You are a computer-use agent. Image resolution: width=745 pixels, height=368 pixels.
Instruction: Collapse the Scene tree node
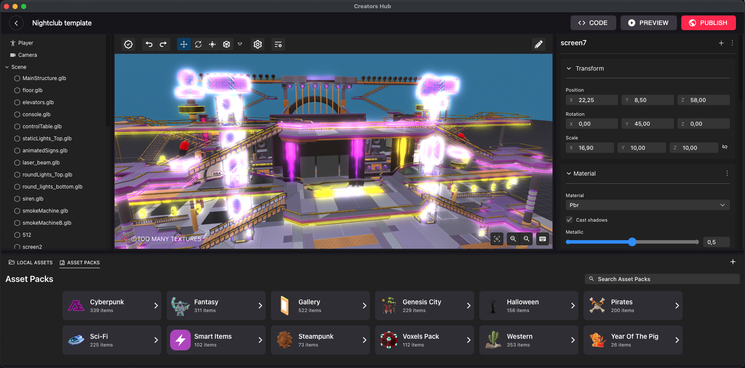pos(7,67)
